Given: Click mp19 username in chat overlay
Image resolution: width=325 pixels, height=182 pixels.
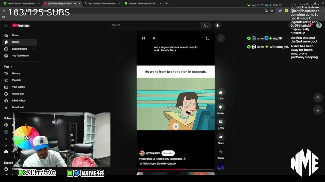Looking at the screenshot, I should pos(278,38).
